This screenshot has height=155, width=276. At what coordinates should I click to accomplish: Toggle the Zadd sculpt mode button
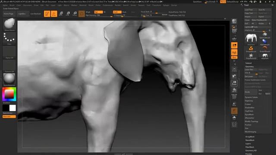pyautogui.click(x=117, y=12)
